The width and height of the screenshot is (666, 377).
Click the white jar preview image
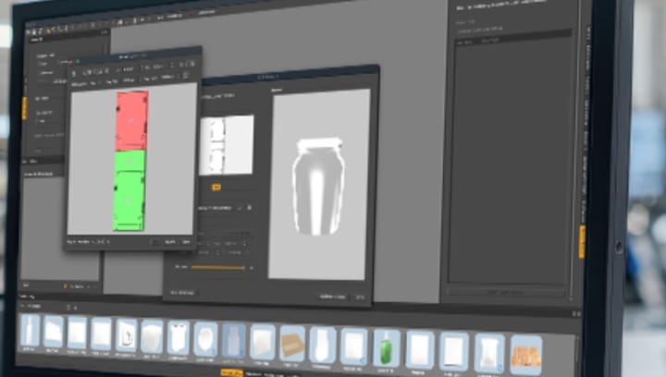pos(318,185)
